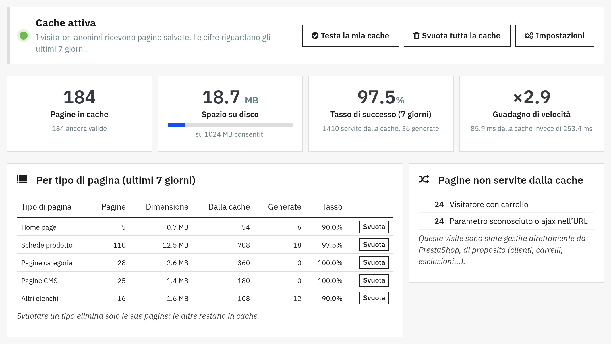Click the checkmark icon in Testa la mia cache
Image resolution: width=611 pixels, height=344 pixels.
[315, 36]
